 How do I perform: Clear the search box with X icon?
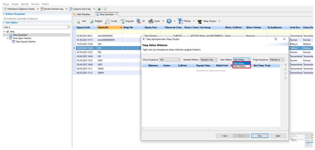(68, 27)
